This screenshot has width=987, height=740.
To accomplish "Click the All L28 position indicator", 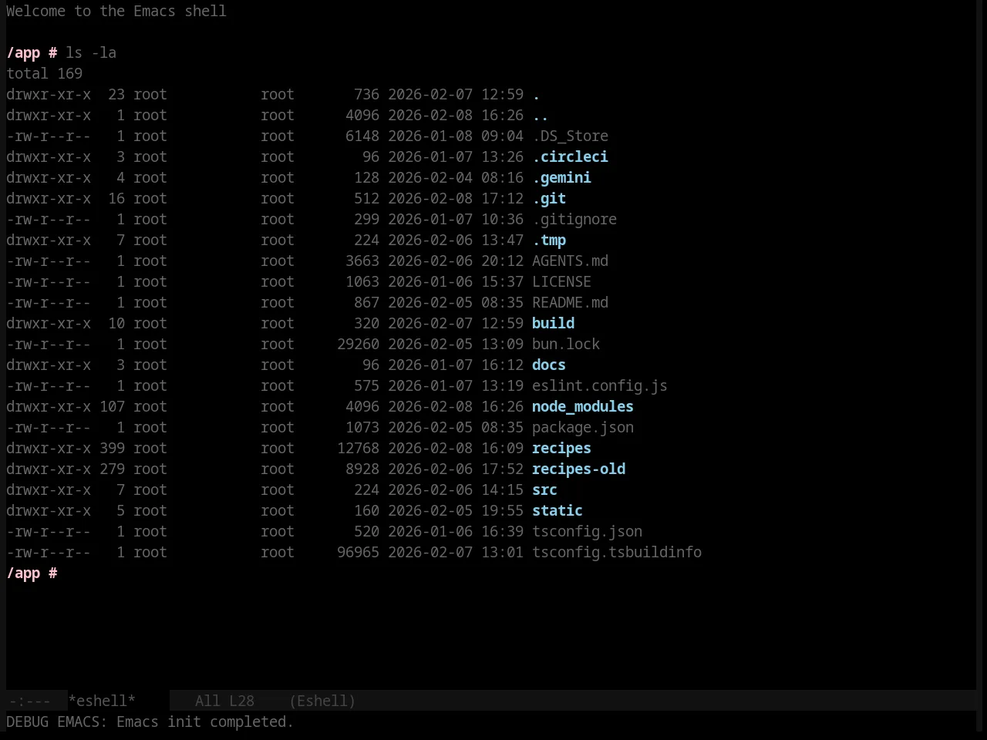I will 224,701.
